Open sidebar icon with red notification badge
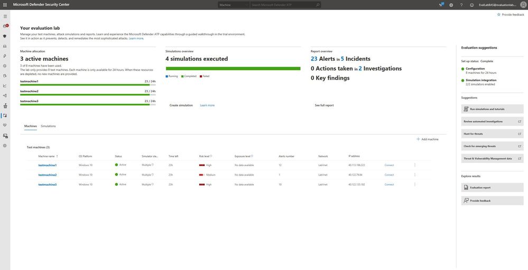Image resolution: width=528 pixels, height=270 pixels. pos(5,26)
